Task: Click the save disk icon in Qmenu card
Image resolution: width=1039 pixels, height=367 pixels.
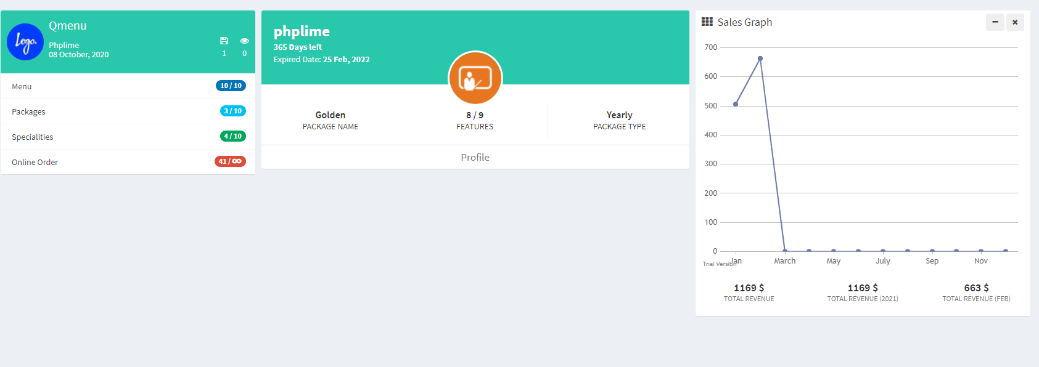Action: [224, 41]
